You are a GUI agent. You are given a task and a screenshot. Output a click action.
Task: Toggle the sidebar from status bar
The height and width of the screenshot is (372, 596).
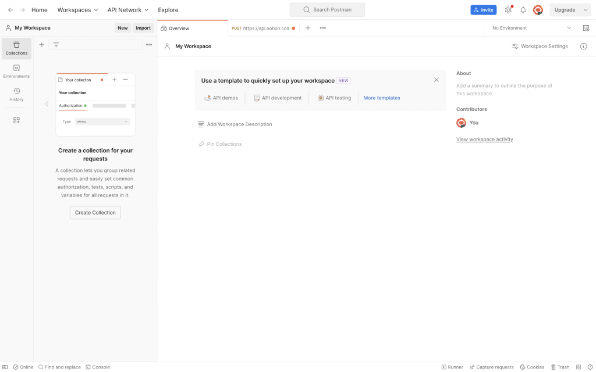[5, 367]
